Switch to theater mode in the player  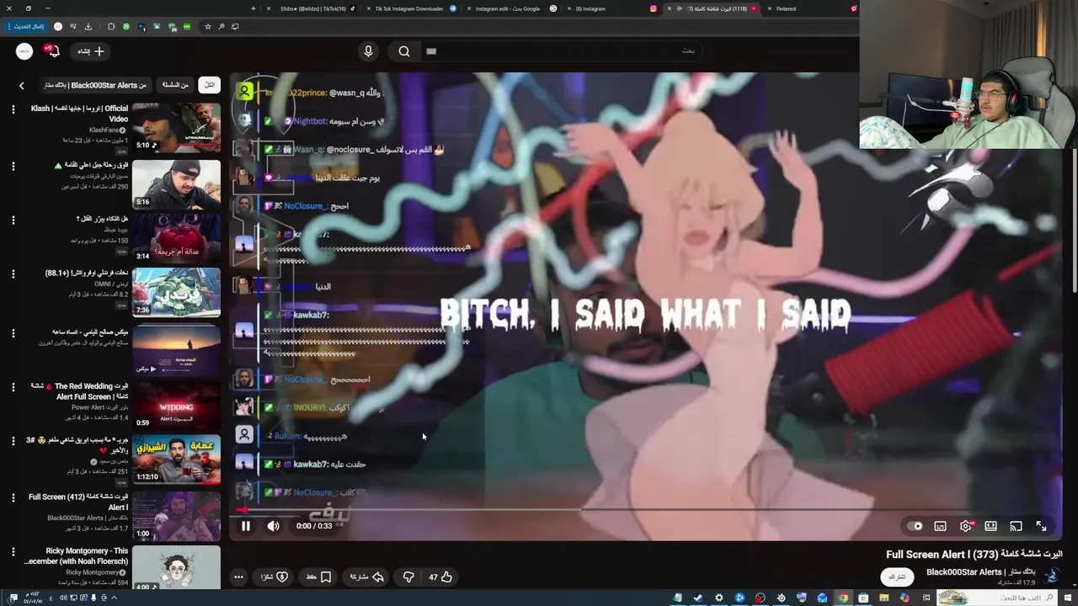click(x=991, y=526)
